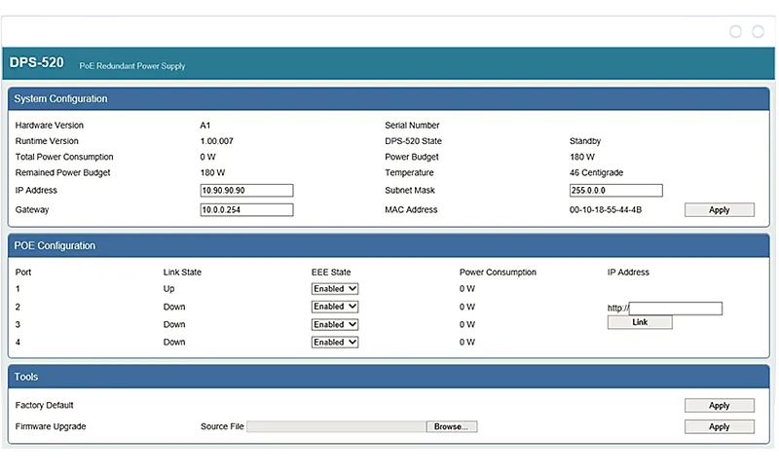This screenshot has width=779, height=474.
Task: Click the Remained Power Budget label
Action: [62, 172]
